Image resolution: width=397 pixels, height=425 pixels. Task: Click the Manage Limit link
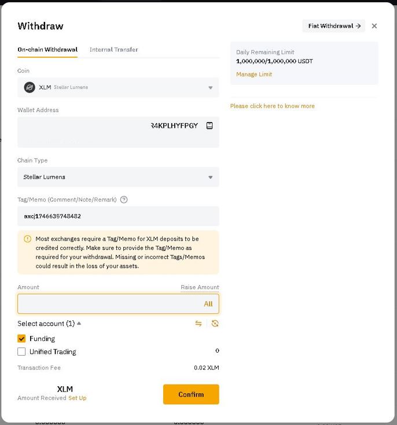pos(254,74)
